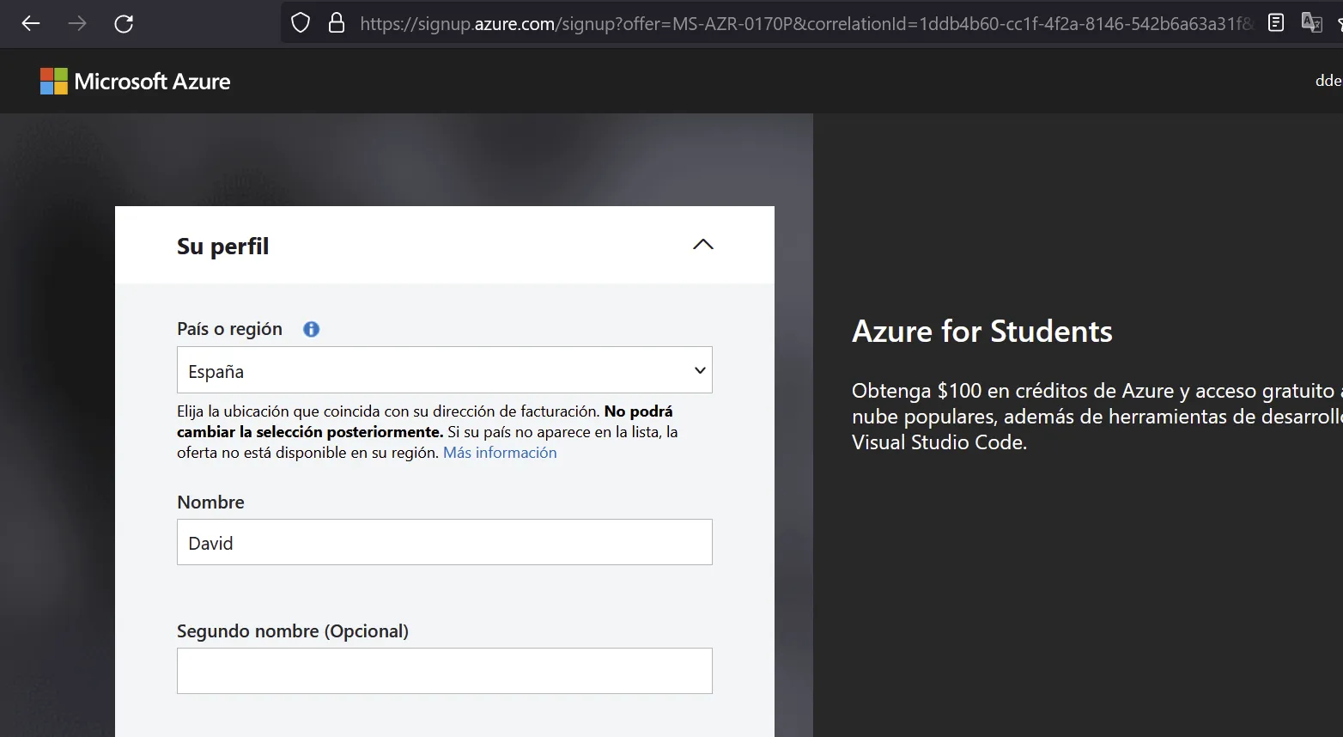Focus the Nombre field containing David
Viewport: 1343px width, 737px height.
pyautogui.click(x=444, y=542)
